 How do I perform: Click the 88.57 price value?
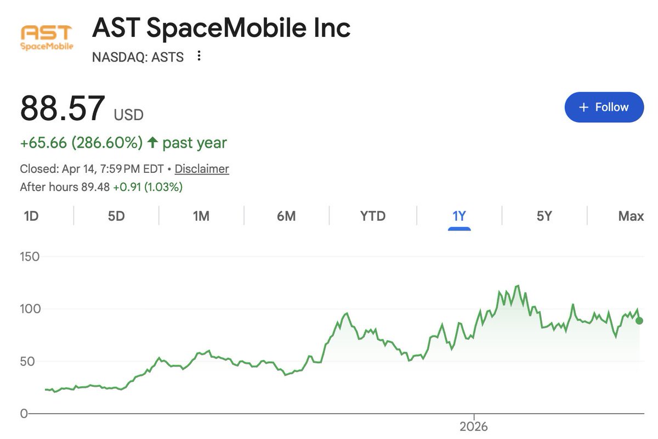click(x=63, y=109)
